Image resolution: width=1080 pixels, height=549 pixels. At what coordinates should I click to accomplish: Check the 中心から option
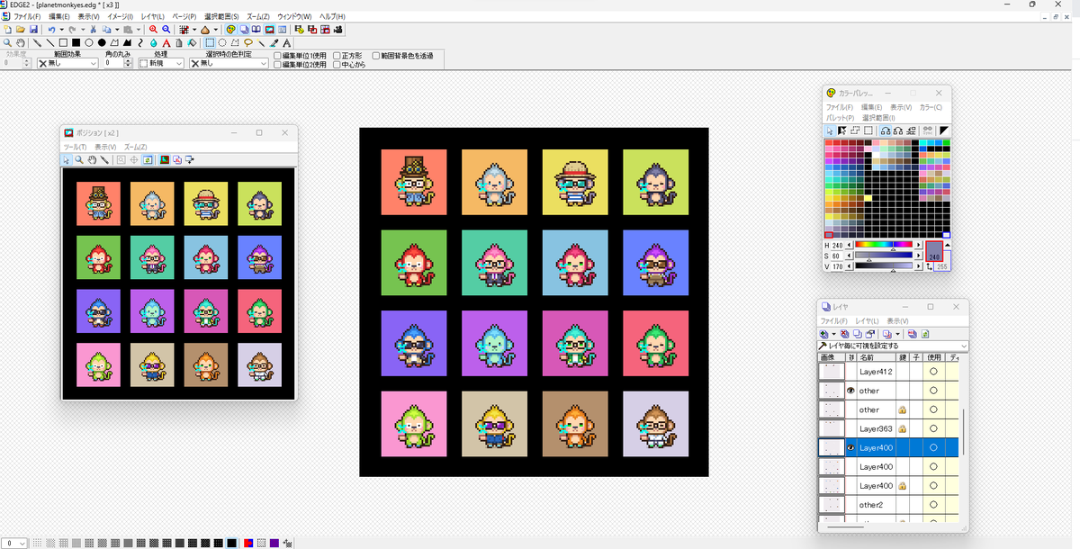click(x=337, y=65)
